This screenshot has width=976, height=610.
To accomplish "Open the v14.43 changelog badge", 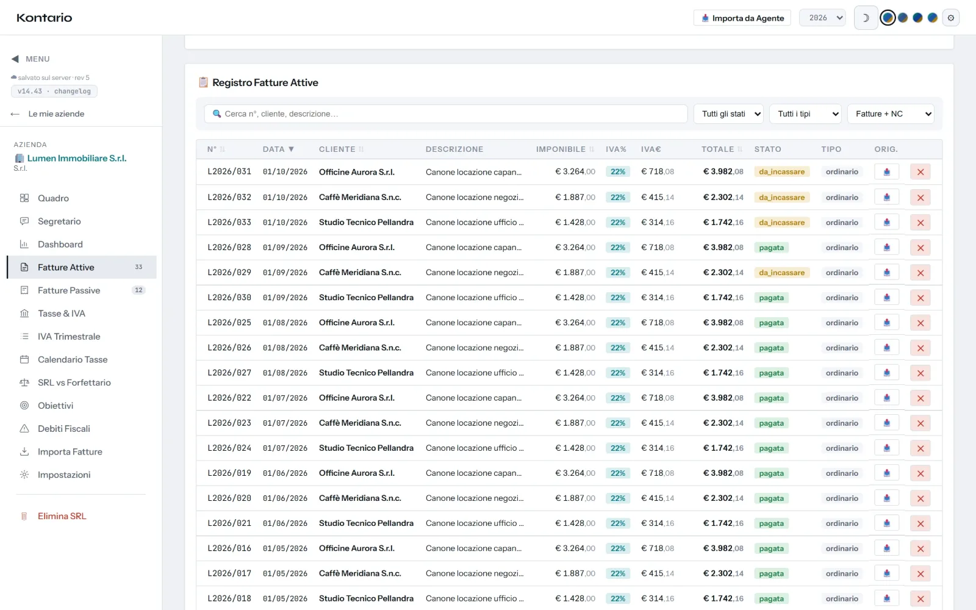I will (x=54, y=91).
